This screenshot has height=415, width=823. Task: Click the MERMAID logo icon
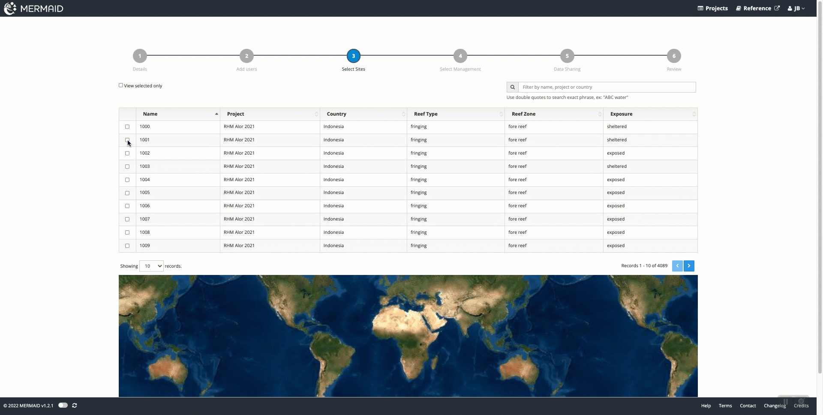click(10, 8)
